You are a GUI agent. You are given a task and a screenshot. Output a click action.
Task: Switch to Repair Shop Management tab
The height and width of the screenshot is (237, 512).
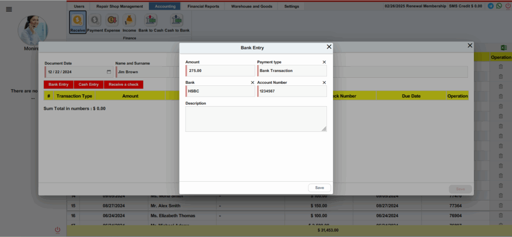[x=119, y=6]
